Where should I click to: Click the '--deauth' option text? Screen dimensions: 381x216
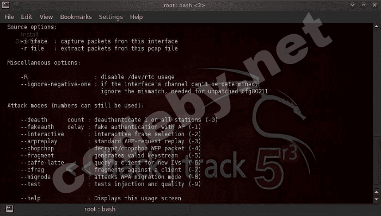[34, 120]
